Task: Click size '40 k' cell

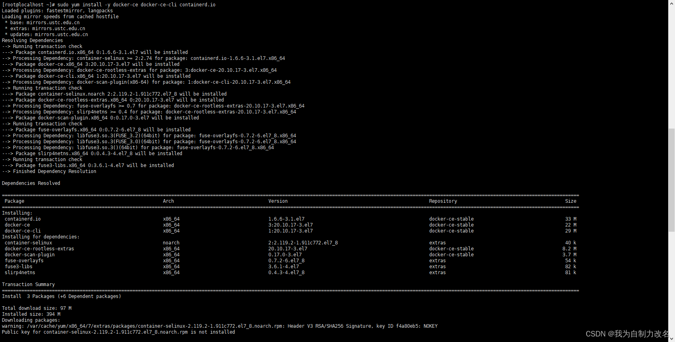Action: point(571,243)
